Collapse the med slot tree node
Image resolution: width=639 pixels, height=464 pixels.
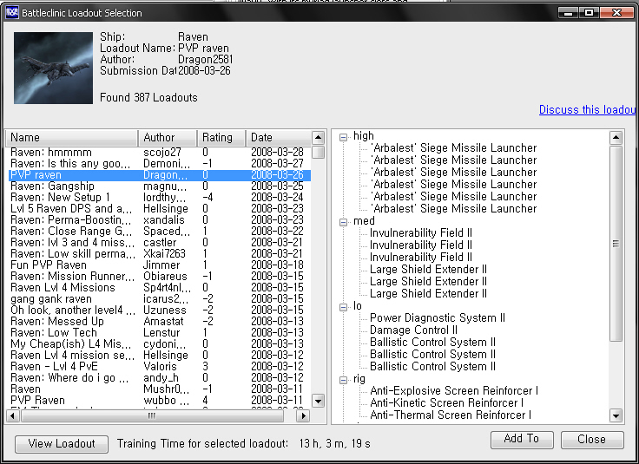(344, 222)
